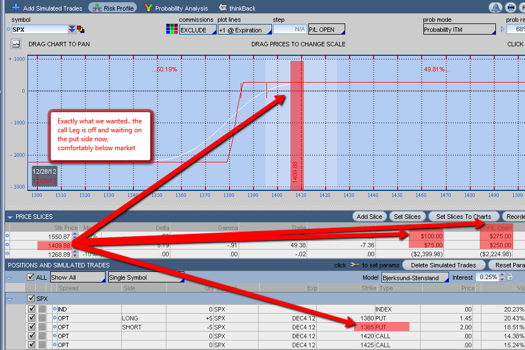Click the interest rate lock icon
The image size is (525, 350).
tap(509, 277)
